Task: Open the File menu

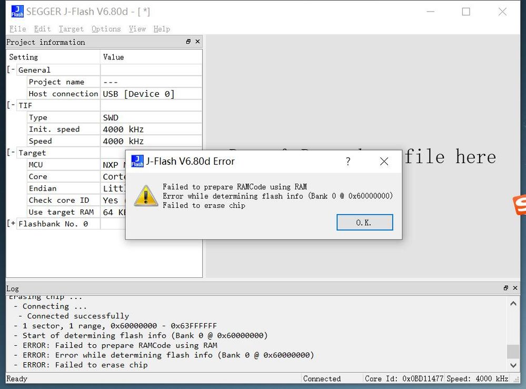Action: click(x=17, y=29)
